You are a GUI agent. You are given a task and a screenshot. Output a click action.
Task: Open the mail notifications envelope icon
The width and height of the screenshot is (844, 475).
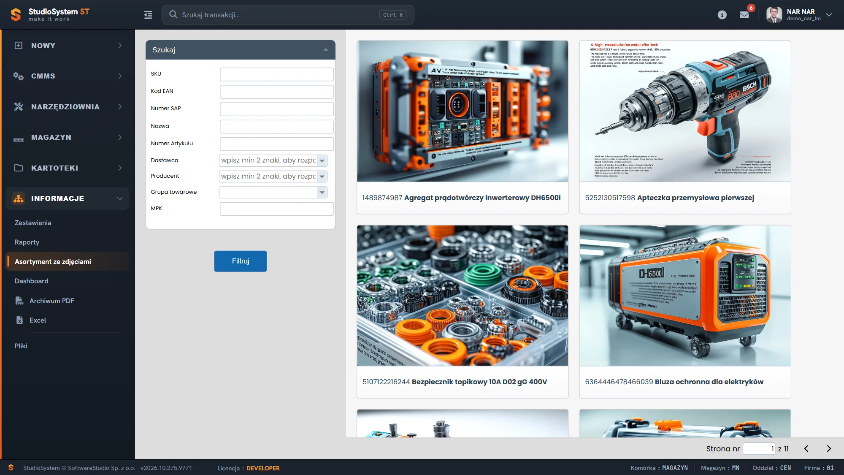pos(744,15)
